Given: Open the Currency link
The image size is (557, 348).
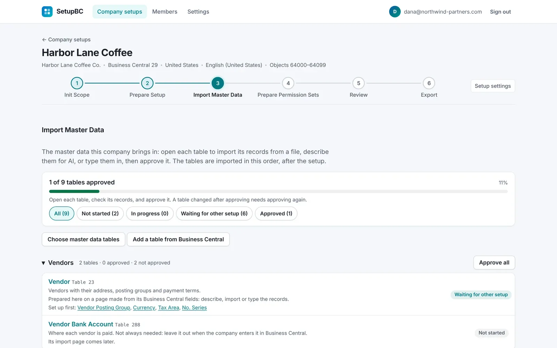Looking at the screenshot, I should [144, 308].
